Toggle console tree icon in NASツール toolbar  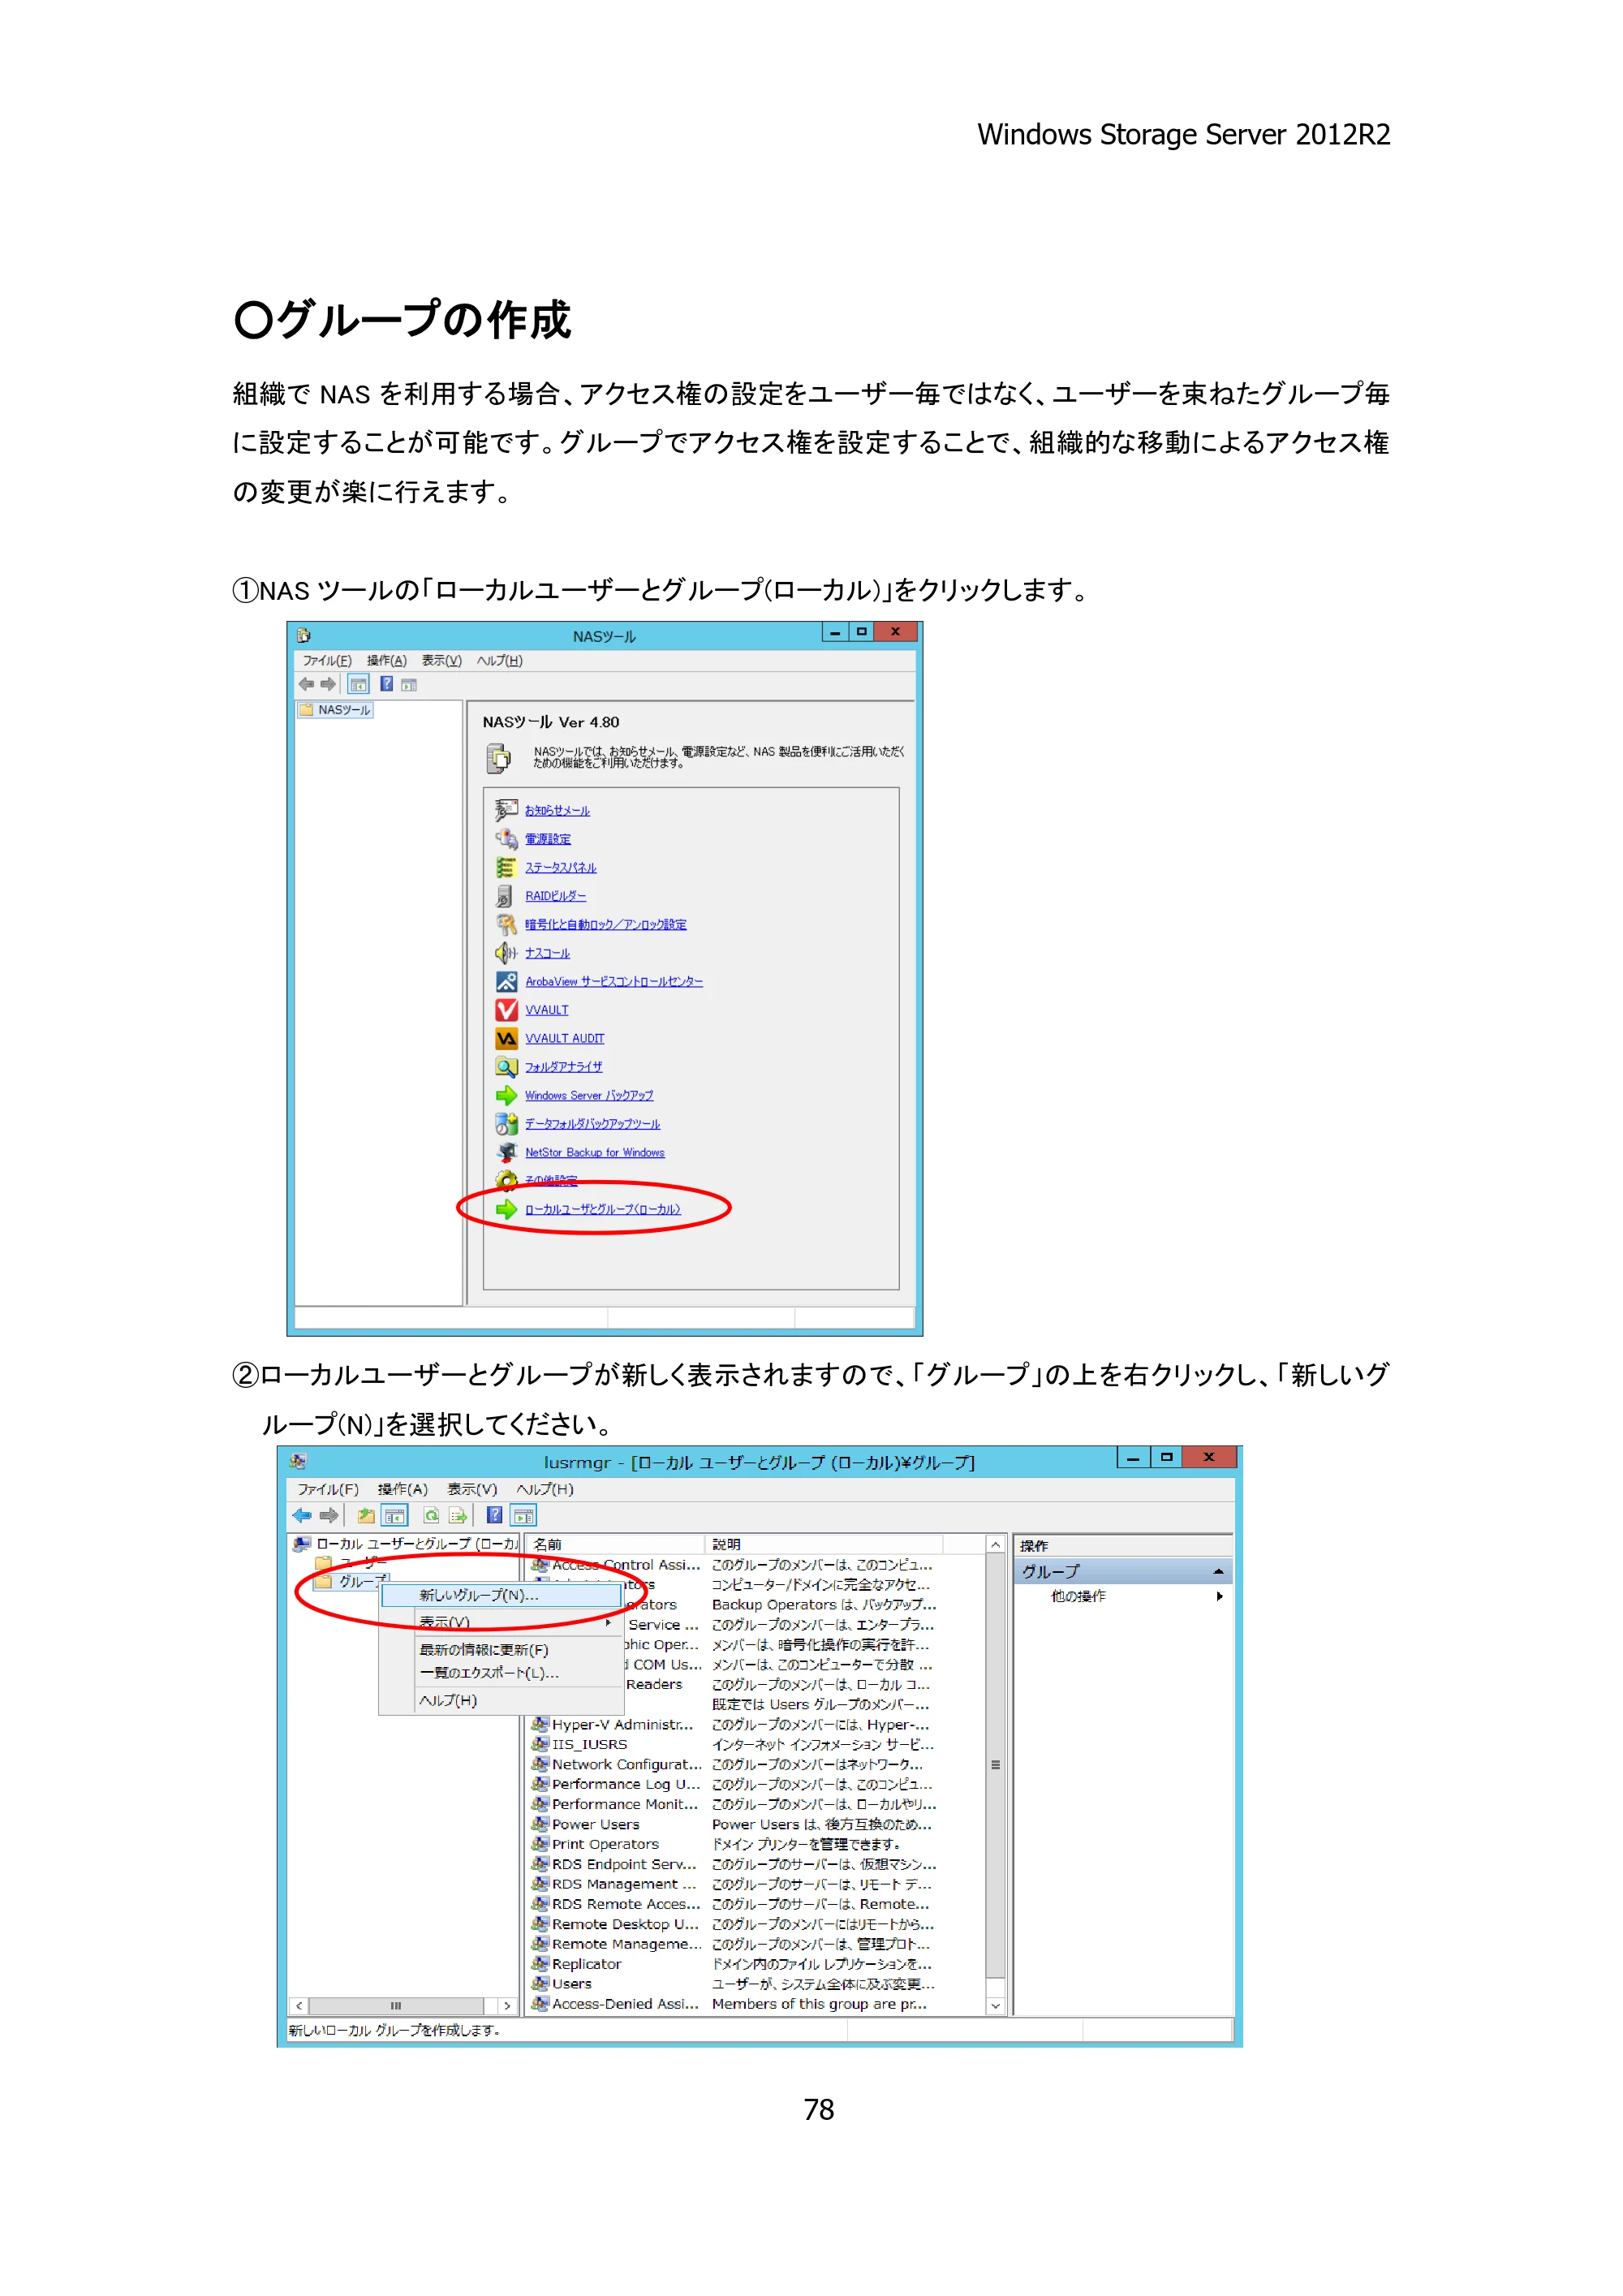[358, 684]
